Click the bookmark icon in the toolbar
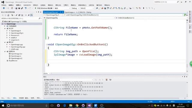The image size is (192, 108). tap(143, 8)
